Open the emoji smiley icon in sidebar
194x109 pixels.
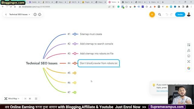[x=189, y=56]
